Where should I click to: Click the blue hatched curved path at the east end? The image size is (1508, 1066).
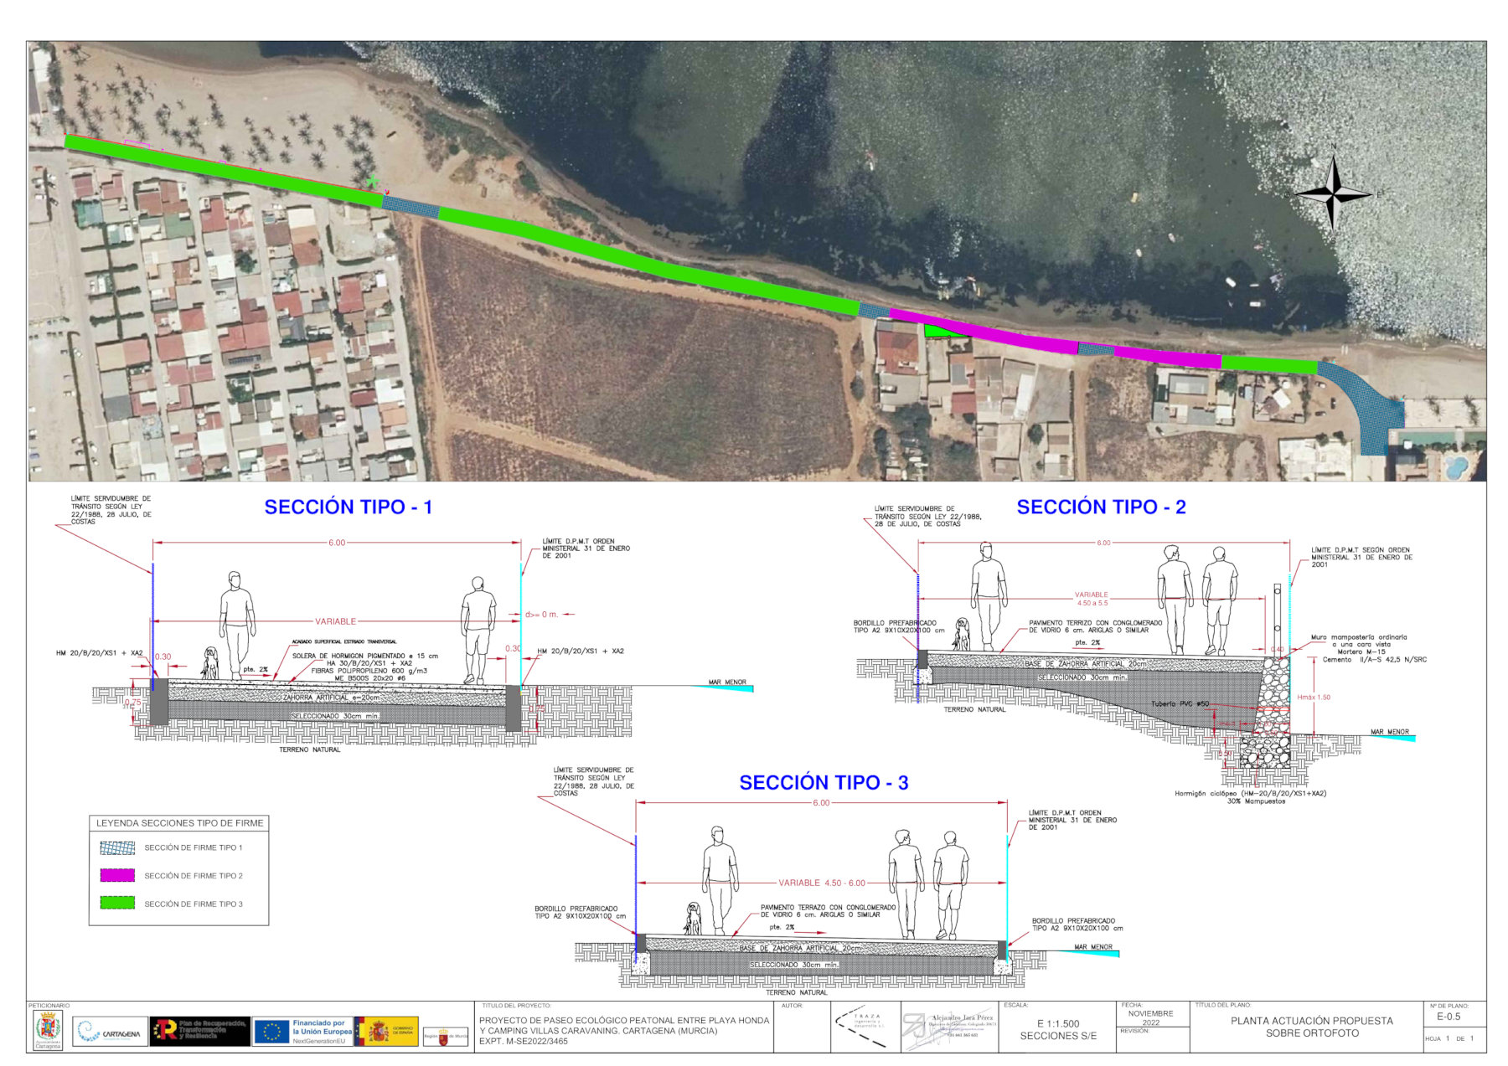click(x=1366, y=406)
